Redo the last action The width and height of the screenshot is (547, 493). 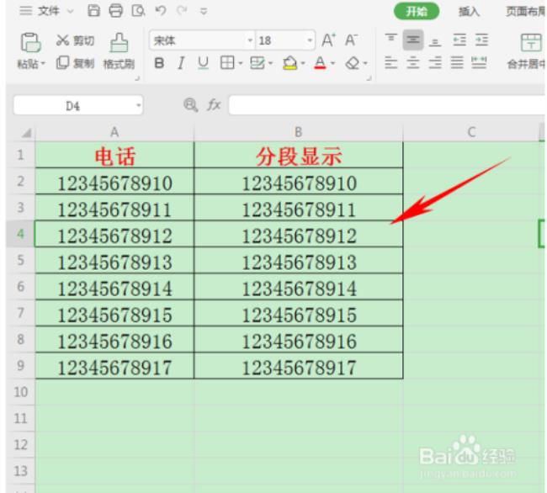(x=182, y=11)
